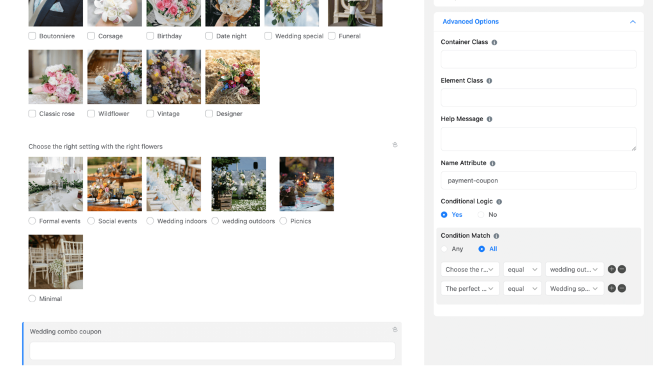Image resolution: width=653 pixels, height=366 pixels.
Task: Click the Name Attribute field with payment-coupon
Action: tap(538, 180)
